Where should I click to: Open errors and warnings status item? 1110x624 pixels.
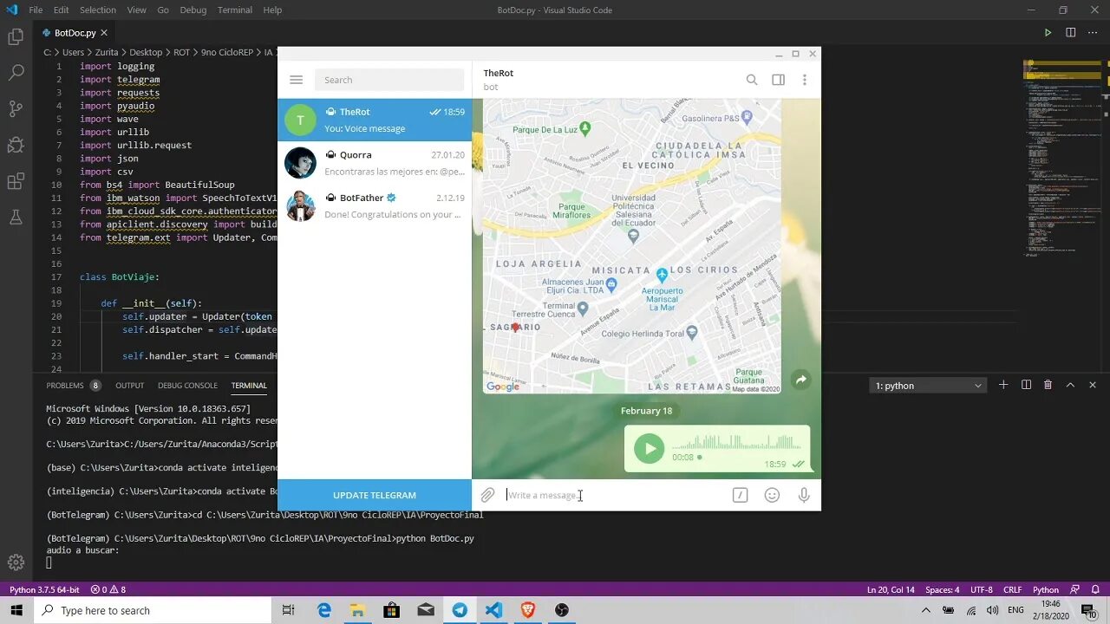coord(108,589)
